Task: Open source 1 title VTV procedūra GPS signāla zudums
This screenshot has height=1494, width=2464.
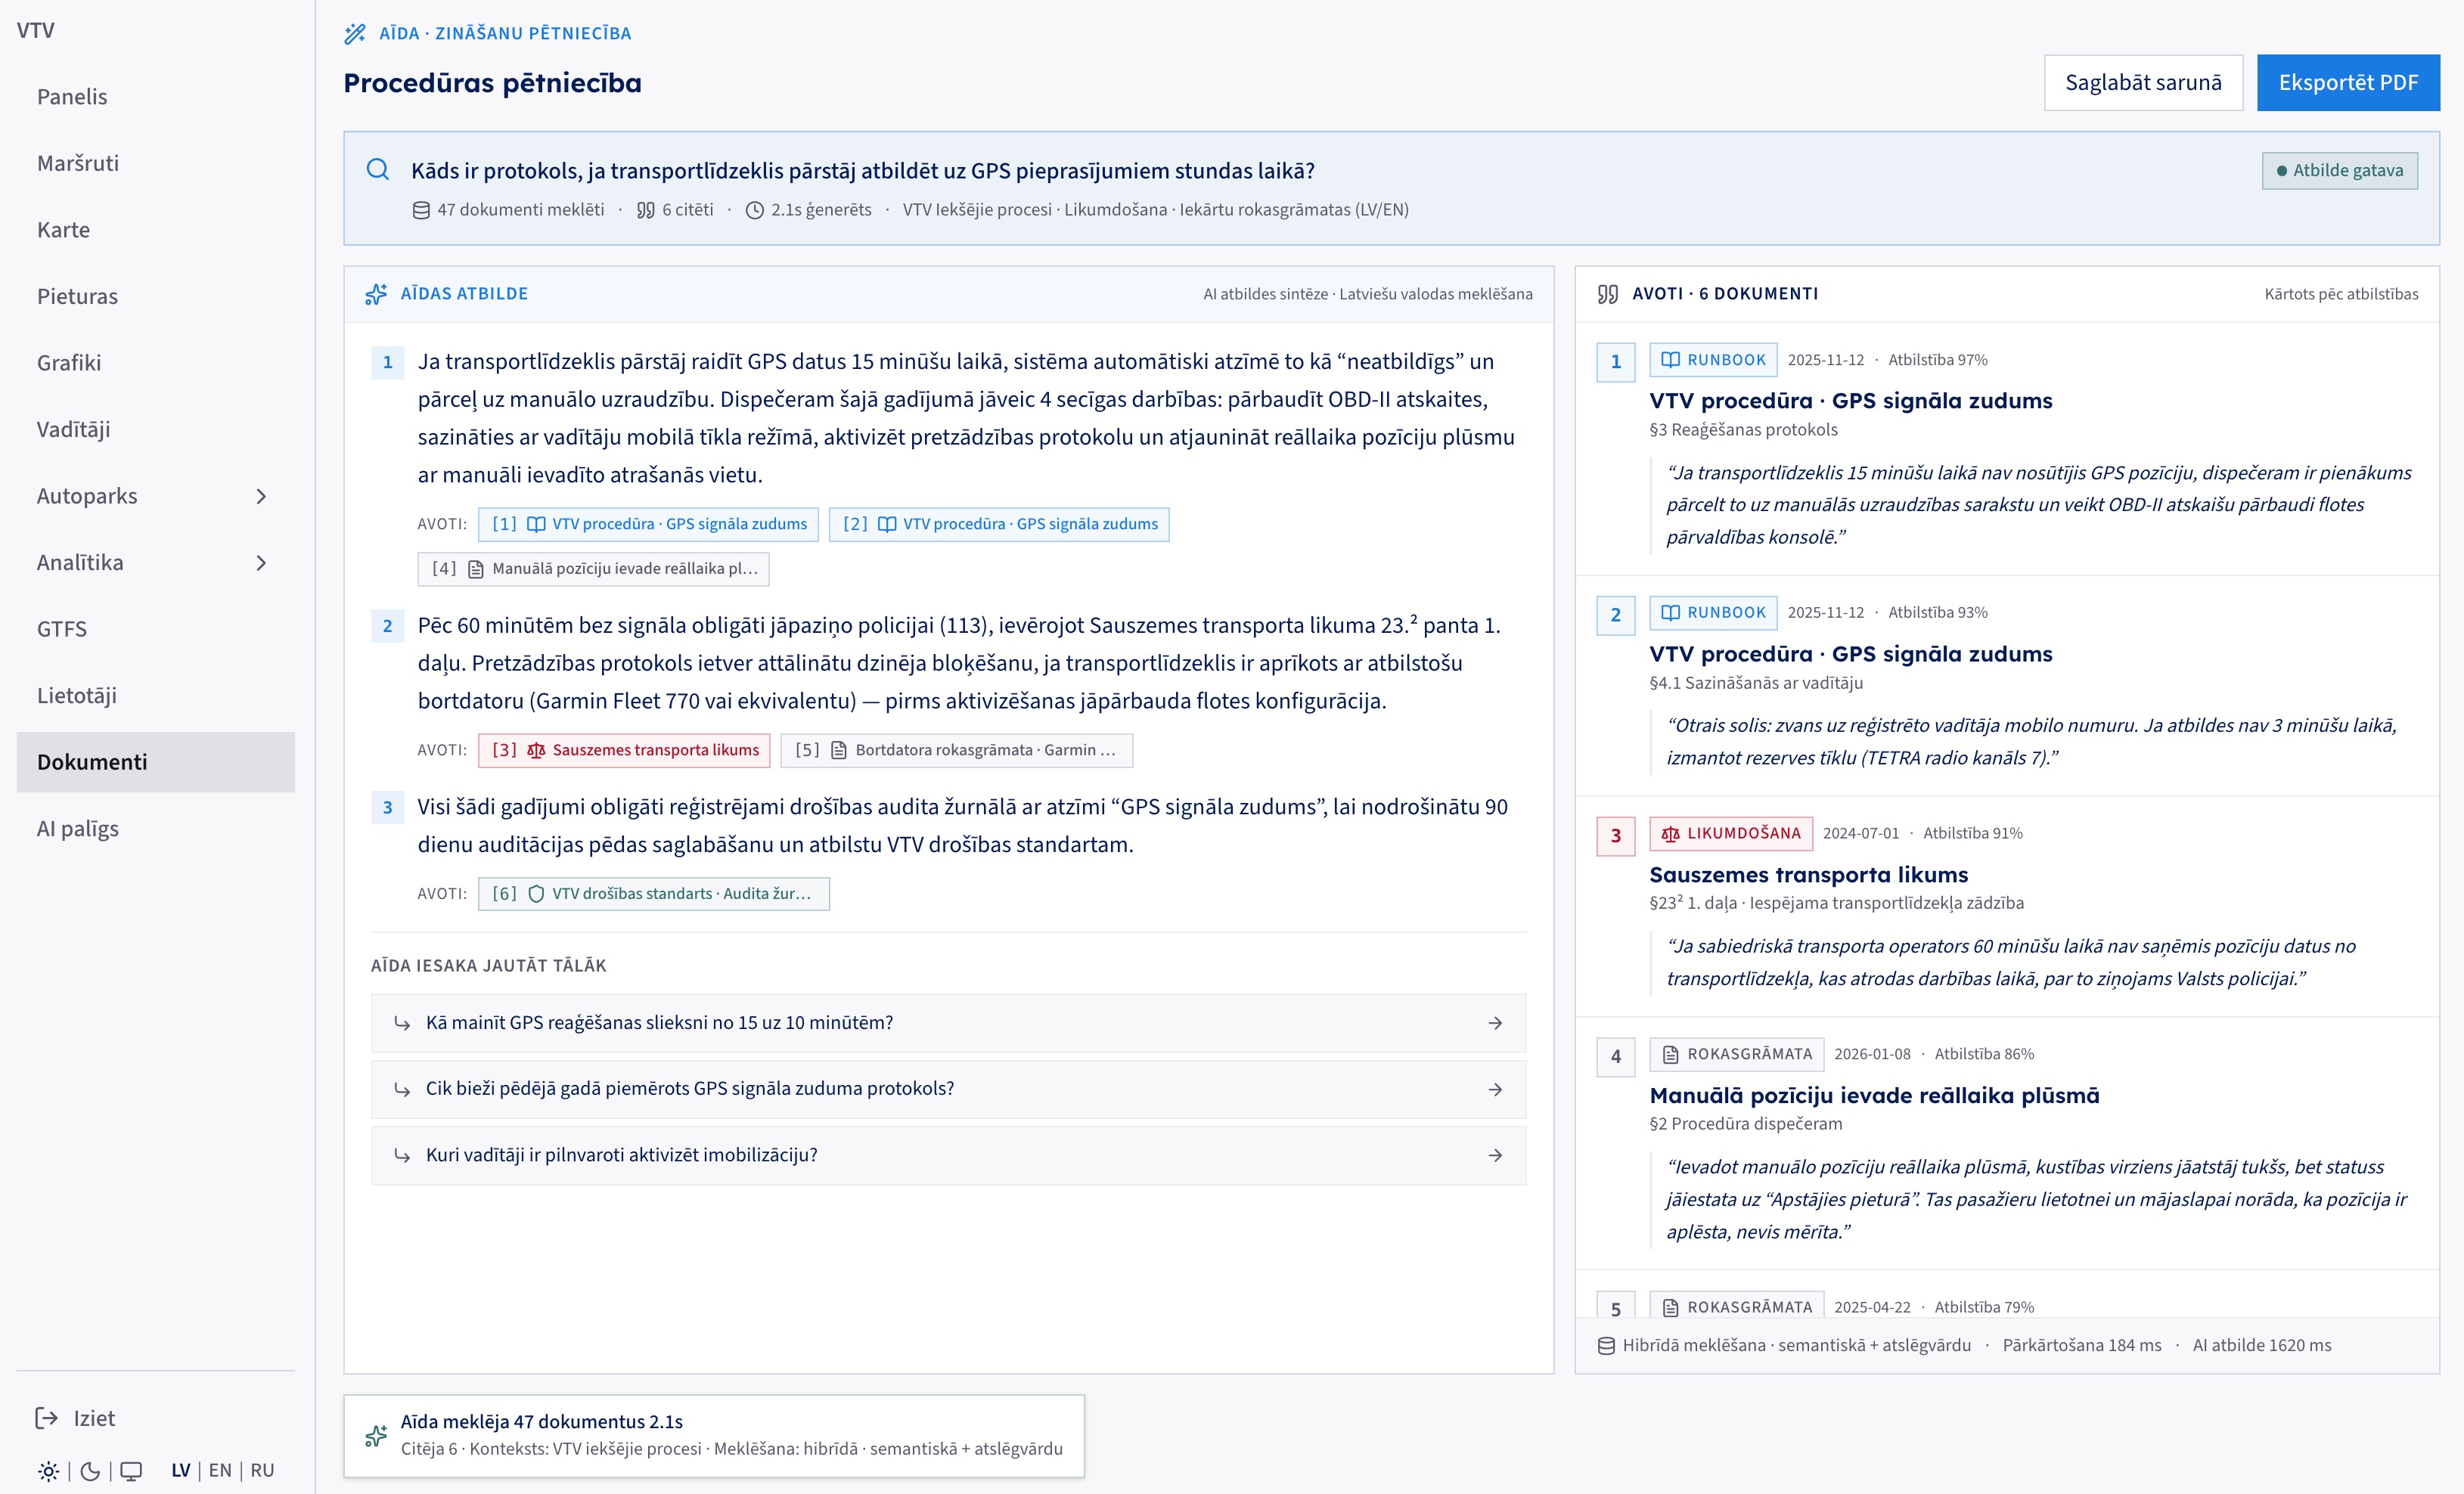Action: click(x=1850, y=401)
